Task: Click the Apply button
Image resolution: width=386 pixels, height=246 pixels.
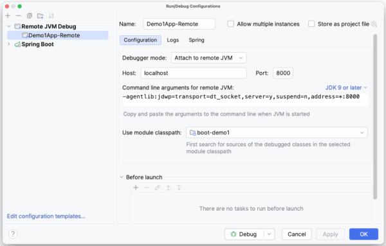Action: [x=331, y=234]
